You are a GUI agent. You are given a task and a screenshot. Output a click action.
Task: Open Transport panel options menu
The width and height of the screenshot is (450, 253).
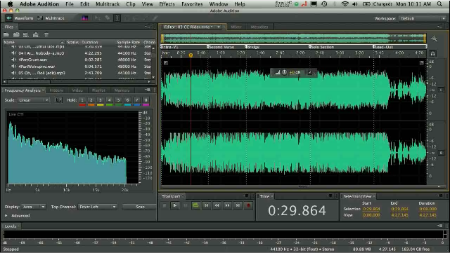click(246, 196)
